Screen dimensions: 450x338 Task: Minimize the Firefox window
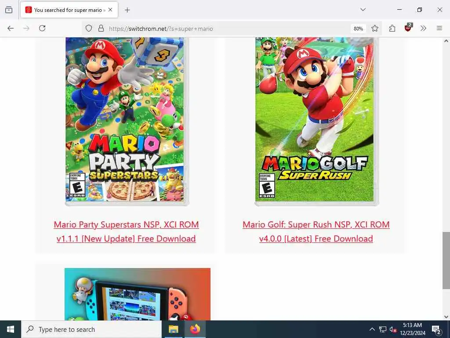399,10
